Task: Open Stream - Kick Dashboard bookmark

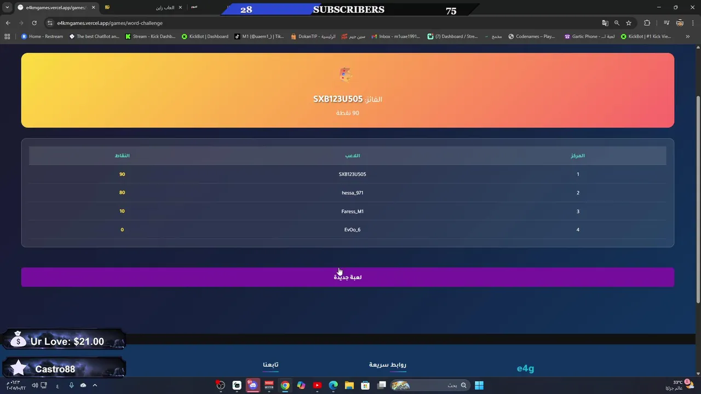Action: [x=151, y=37]
